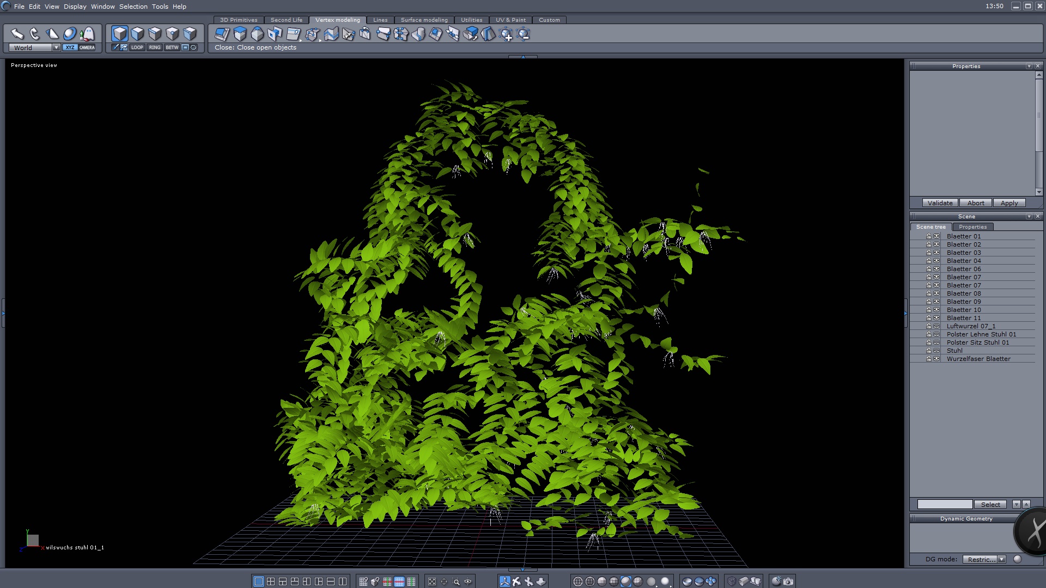Hide the Stuhl object eye icon

pyautogui.click(x=936, y=351)
